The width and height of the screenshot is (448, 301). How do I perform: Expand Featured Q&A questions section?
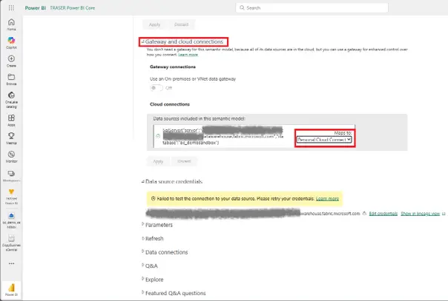(143, 293)
